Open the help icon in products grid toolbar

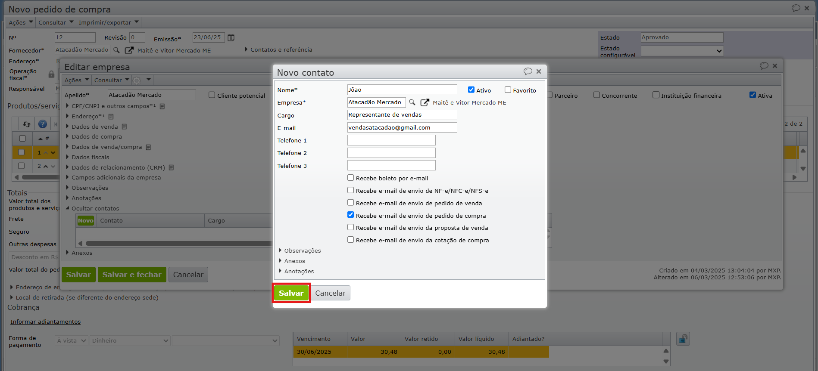point(43,124)
